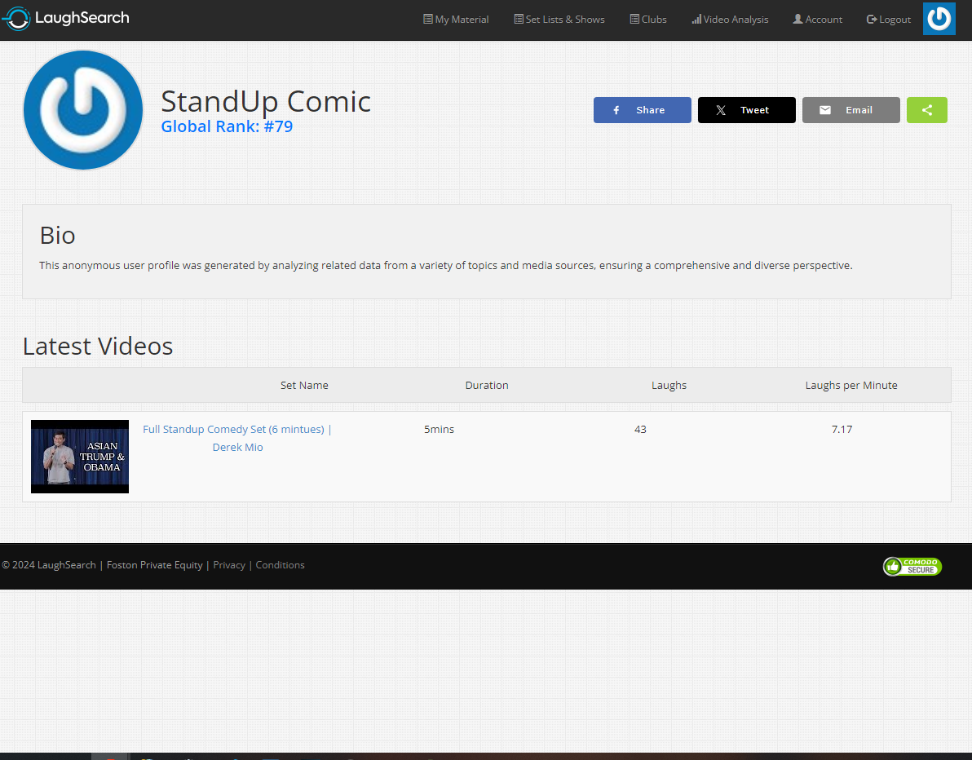
Task: Click the large StandUp Comic profile picture
Action: (83, 110)
